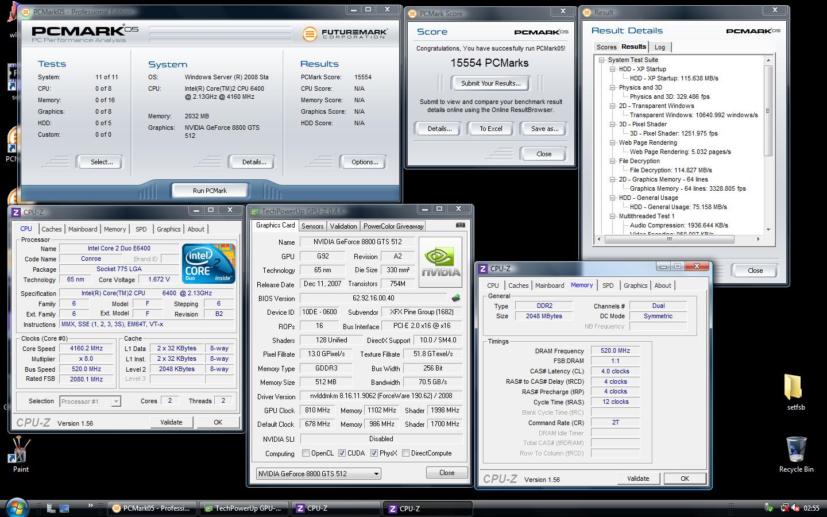Collapse the Physics and 3D node
This screenshot has width=827, height=517.
[x=613, y=87]
